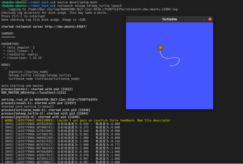
Task: Click the TurtleSim title bar text
Action: 169,19
